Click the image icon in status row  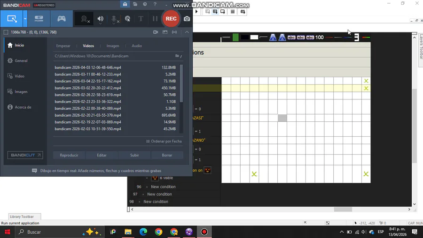[165, 32]
